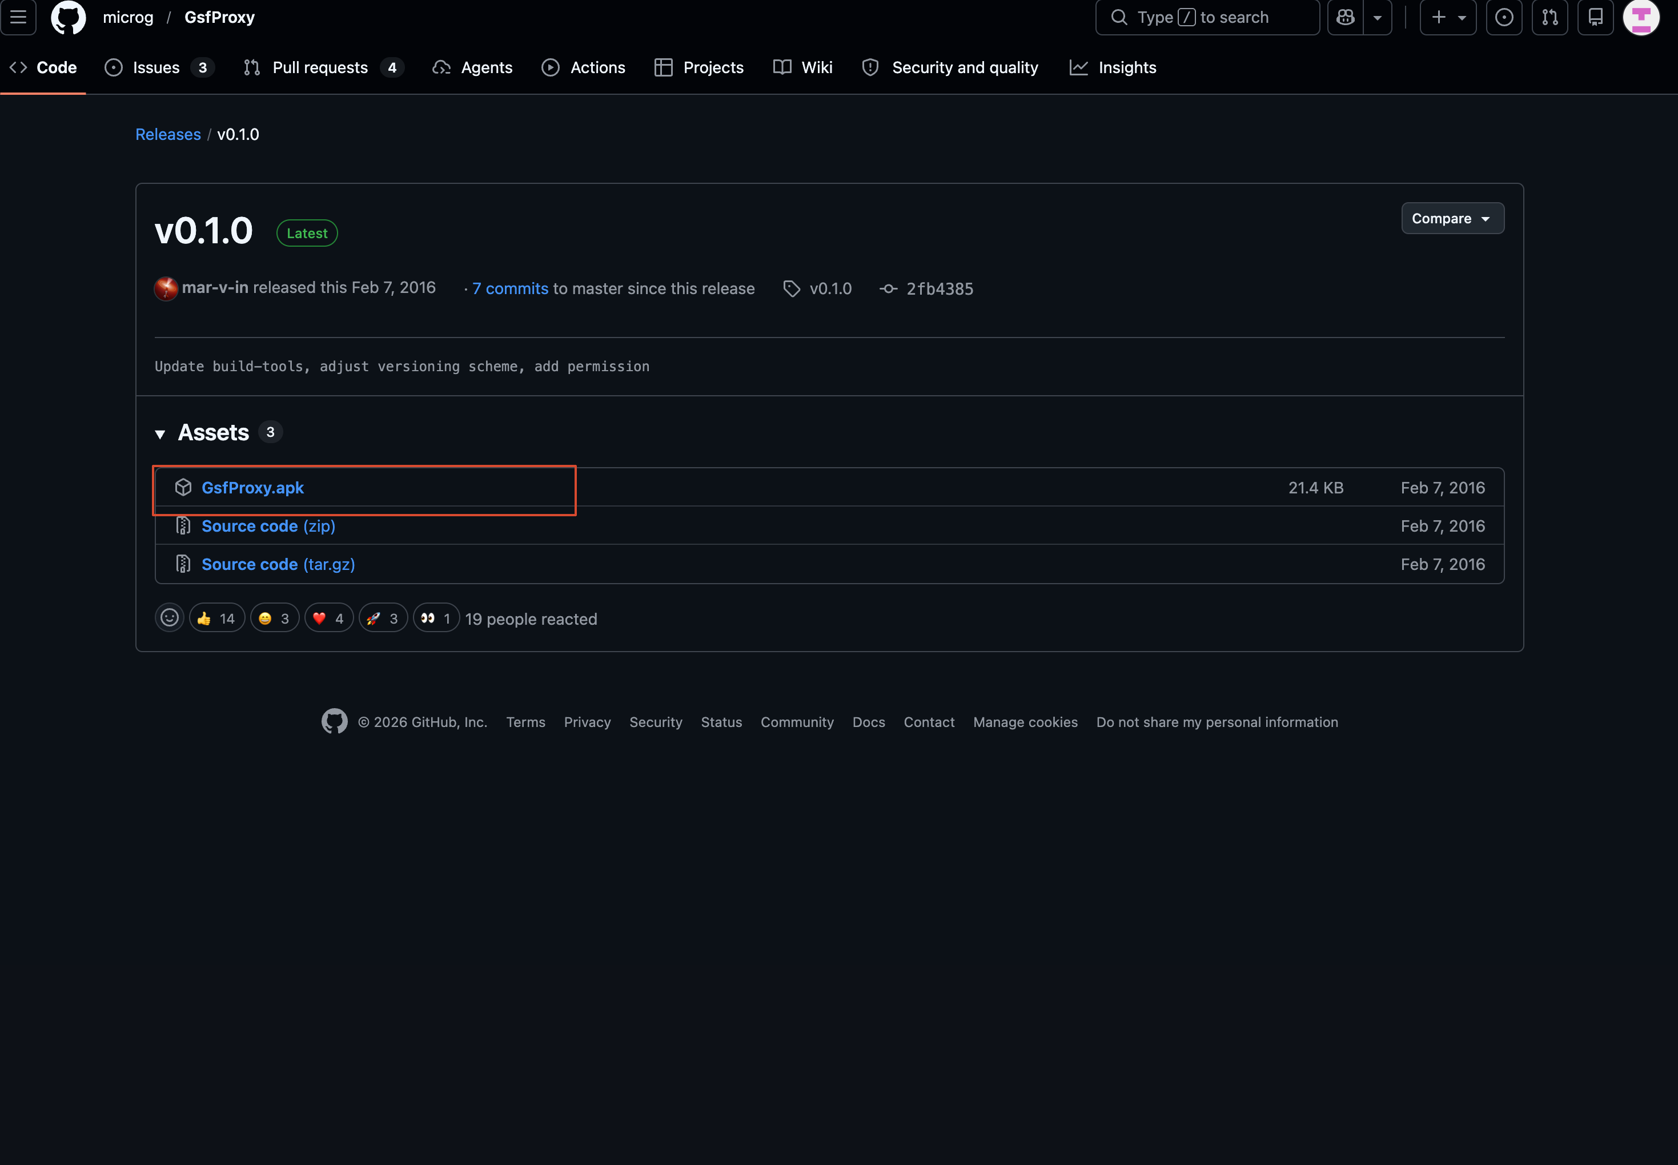Go to the Actions tab

pyautogui.click(x=584, y=68)
